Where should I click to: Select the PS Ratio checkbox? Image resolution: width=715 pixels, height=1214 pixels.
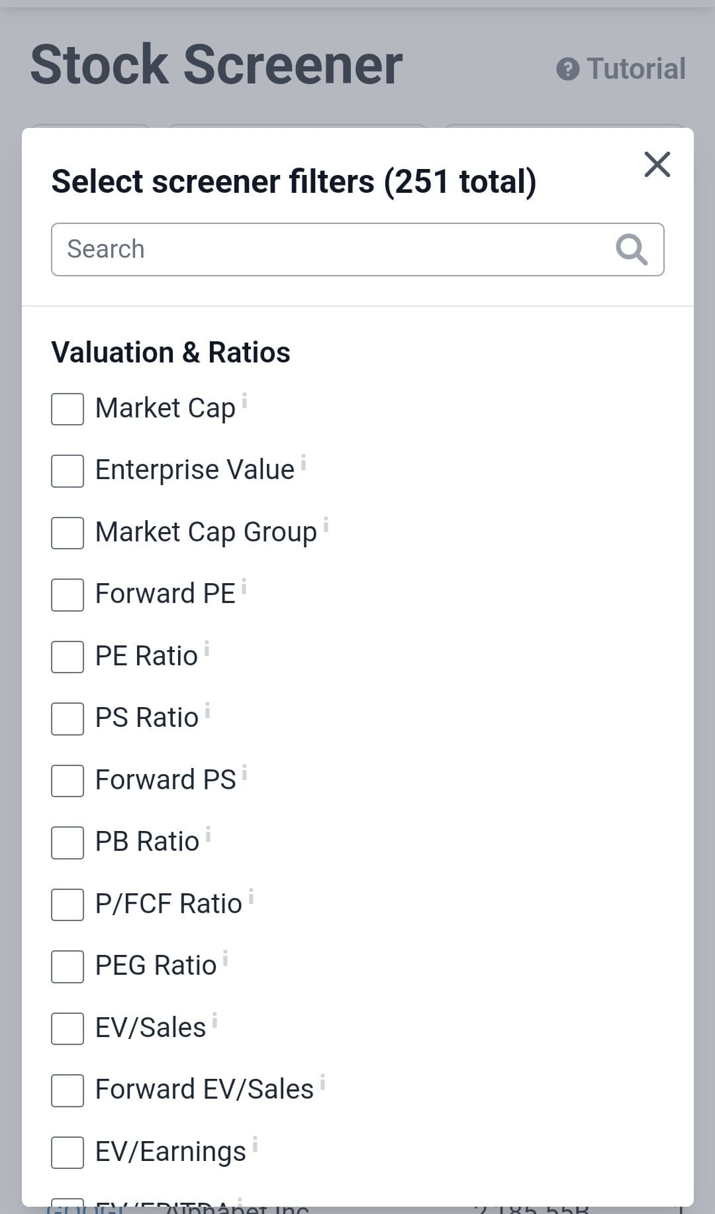(67, 719)
